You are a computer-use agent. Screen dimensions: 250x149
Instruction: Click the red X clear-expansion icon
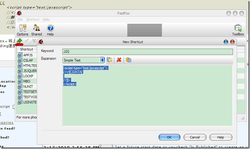119,60
